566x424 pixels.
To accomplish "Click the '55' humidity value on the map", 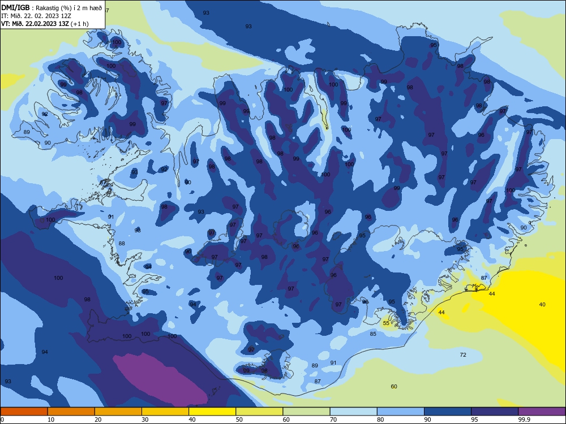I will click(x=386, y=323).
